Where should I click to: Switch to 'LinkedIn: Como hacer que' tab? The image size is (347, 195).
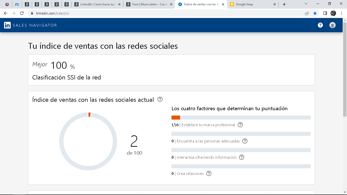tap(98, 4)
